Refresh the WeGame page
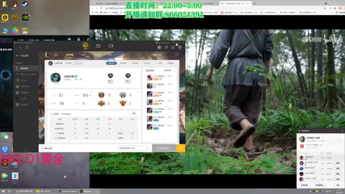 tap(27, 47)
